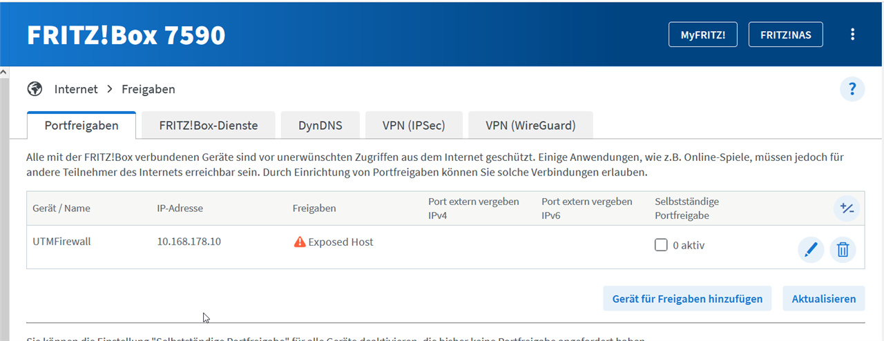
Task: Click the plus-minus column settings icon
Action: pyautogui.click(x=846, y=208)
